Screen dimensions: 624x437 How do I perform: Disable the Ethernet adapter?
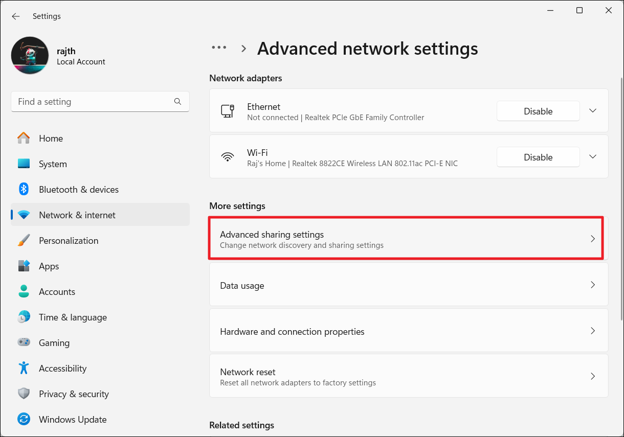click(x=538, y=111)
